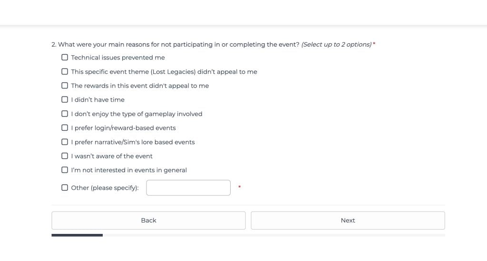
Task: Check the "I didn't have time" checkbox
Action: coord(65,100)
